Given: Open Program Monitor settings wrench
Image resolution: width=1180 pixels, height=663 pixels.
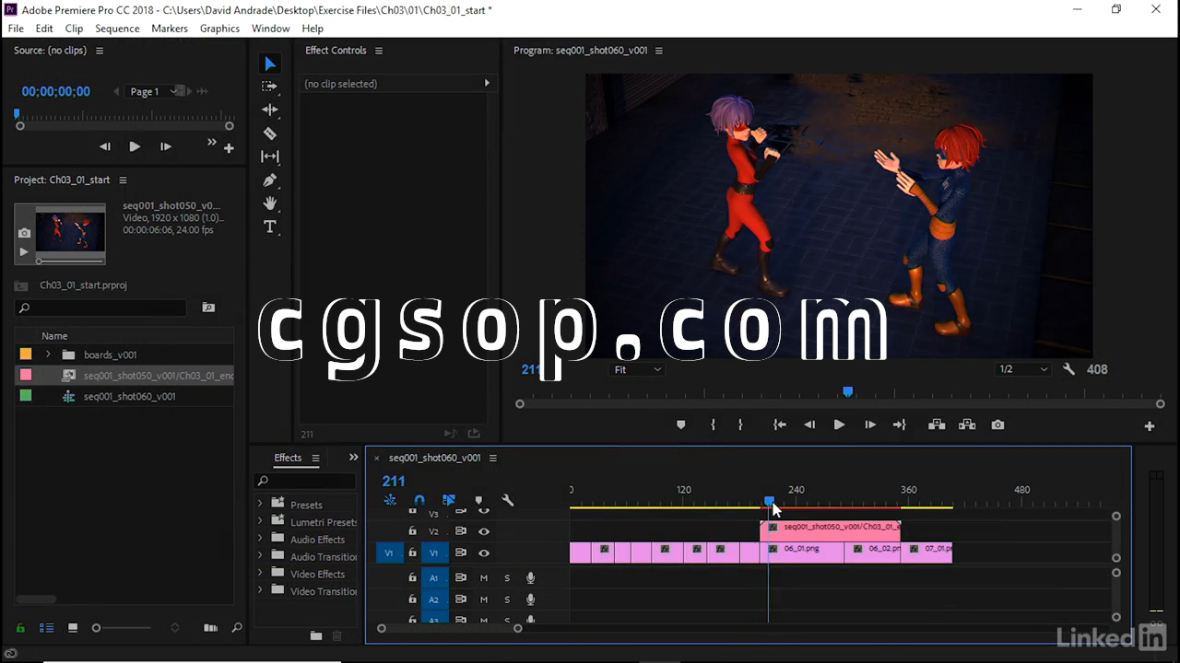Looking at the screenshot, I should click(x=1068, y=369).
